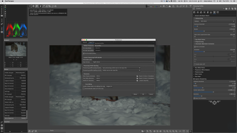Screen dimensions: 237x133
Task: Browse for Dark-frames directory folder
Action: [x=137, y=76]
